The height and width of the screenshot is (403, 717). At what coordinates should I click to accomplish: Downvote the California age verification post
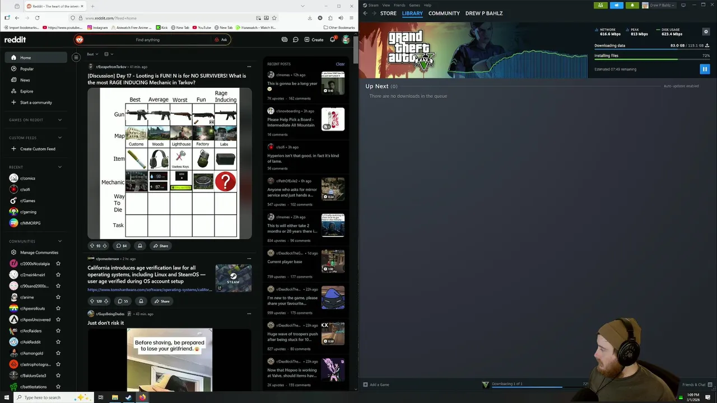[x=106, y=301]
